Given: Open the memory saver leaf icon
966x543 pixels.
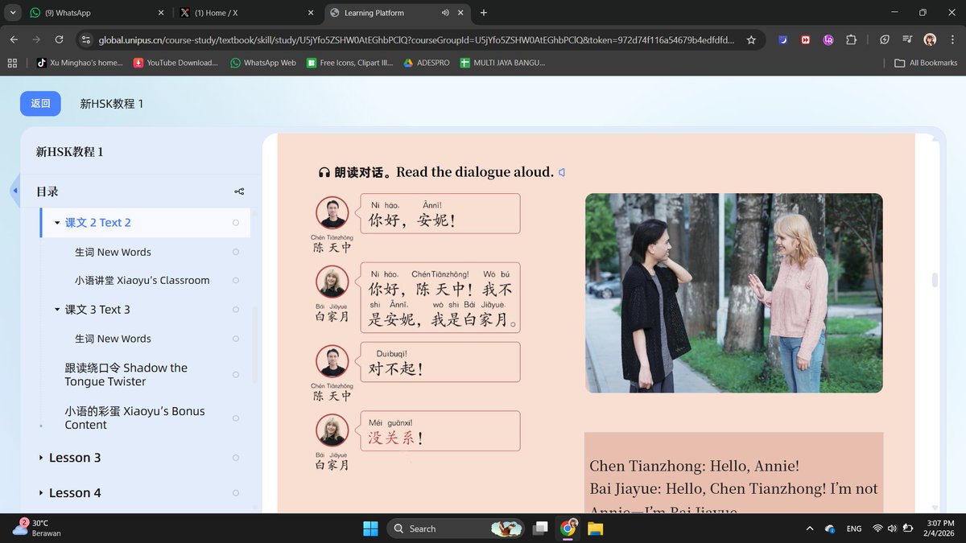Looking at the screenshot, I should [x=885, y=39].
